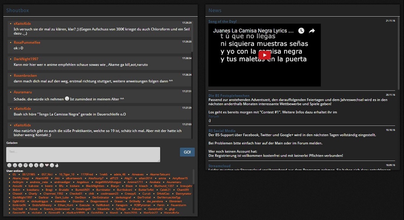This screenshot has width=404, height=220.
Task: Click the Watch Later clock icon on video
Action: click(x=301, y=31)
